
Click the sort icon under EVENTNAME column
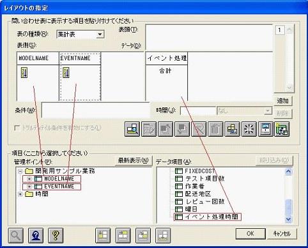[x=66, y=72]
